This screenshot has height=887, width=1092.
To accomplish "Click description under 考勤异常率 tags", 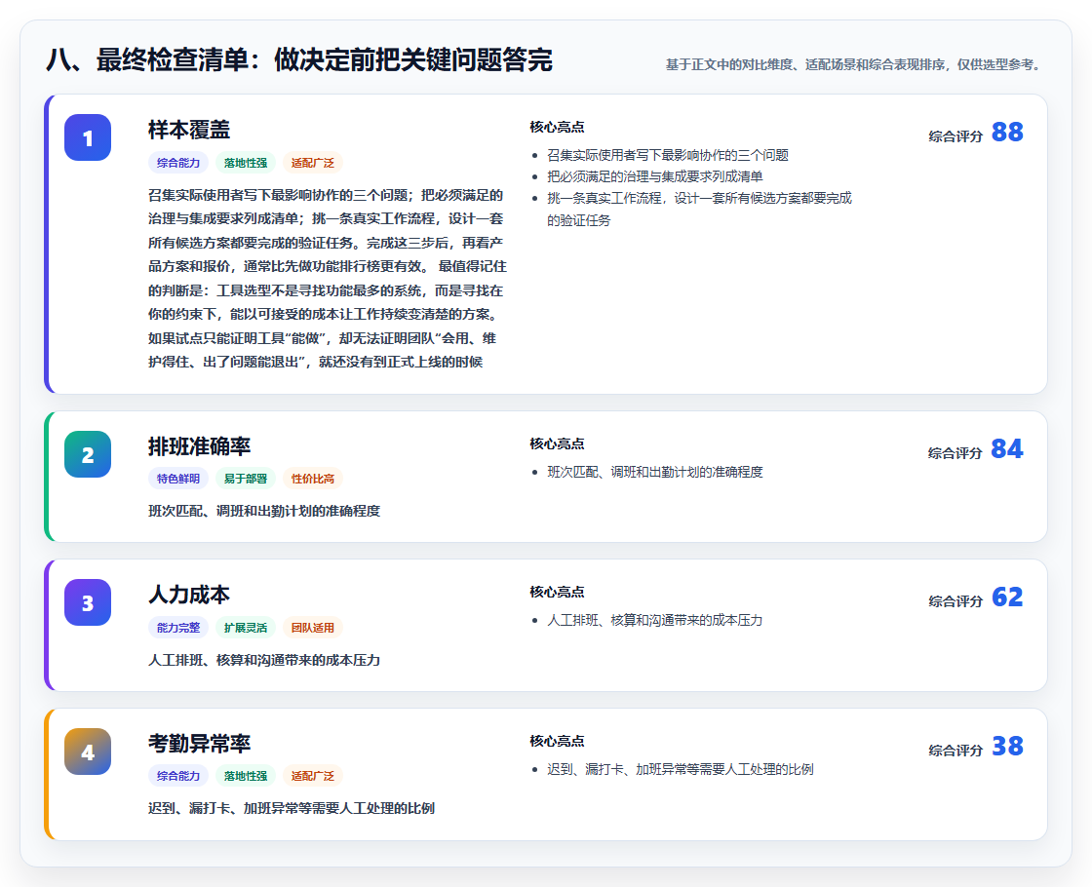I will click(x=292, y=808).
